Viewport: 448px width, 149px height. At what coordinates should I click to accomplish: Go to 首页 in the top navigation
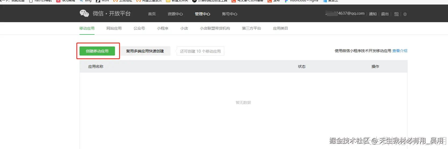[x=152, y=14]
